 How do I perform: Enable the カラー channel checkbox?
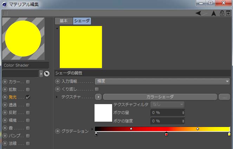point(28,82)
